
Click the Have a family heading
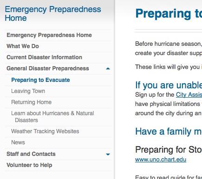[169, 131]
